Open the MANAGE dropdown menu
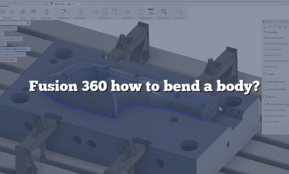The image size is (289, 174). point(146,18)
